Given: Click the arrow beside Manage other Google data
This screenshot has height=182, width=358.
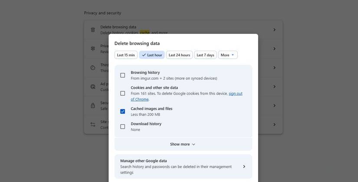Looking at the screenshot, I should point(244,167).
